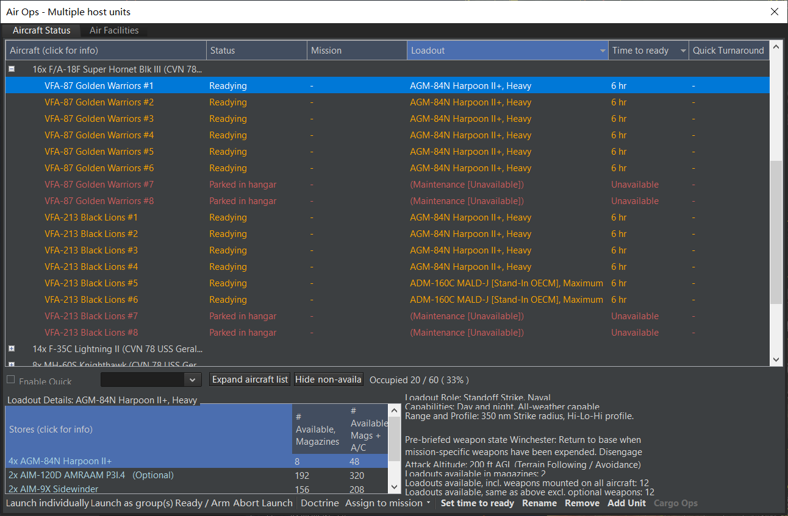
Task: Open the Time to ready column dropdown arrow
Action: (683, 51)
